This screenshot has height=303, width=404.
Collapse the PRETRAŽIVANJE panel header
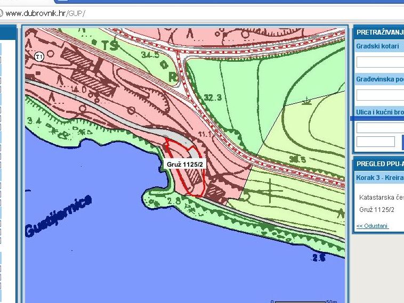point(379,32)
